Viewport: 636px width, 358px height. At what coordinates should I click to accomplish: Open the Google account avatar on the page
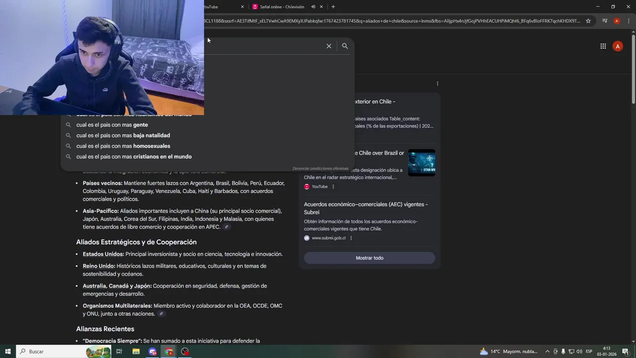coord(618,46)
